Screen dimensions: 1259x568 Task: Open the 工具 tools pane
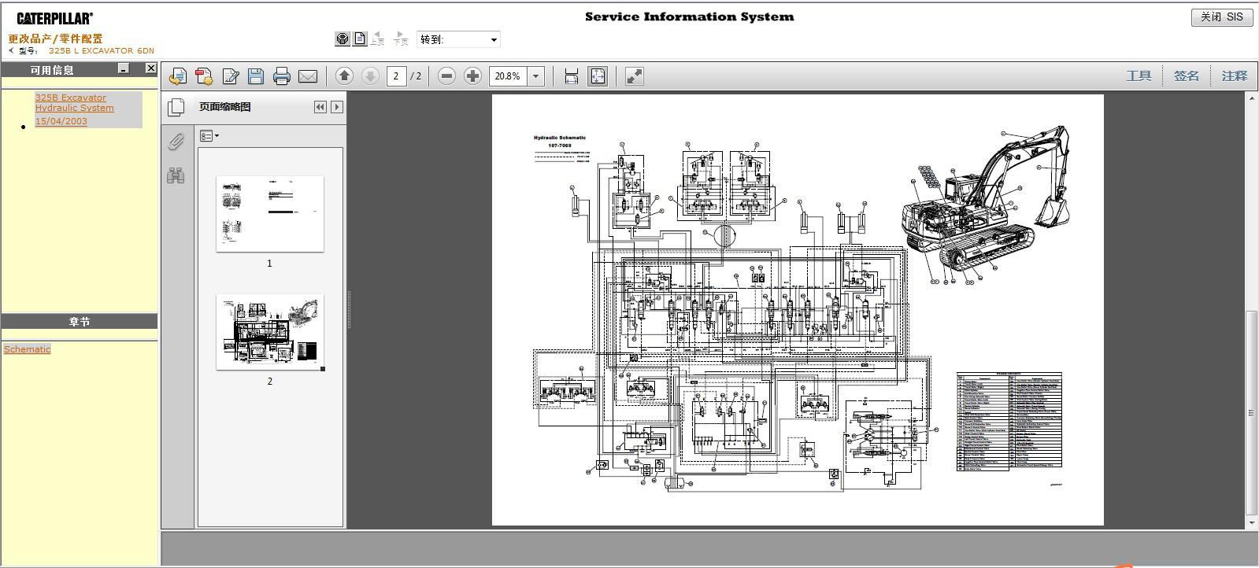[1139, 76]
